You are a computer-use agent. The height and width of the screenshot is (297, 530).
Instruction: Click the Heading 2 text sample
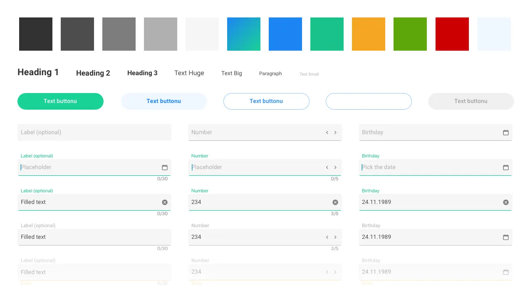tap(93, 73)
